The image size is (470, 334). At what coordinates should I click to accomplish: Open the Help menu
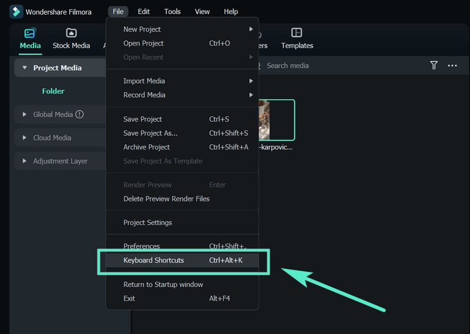pos(231,11)
